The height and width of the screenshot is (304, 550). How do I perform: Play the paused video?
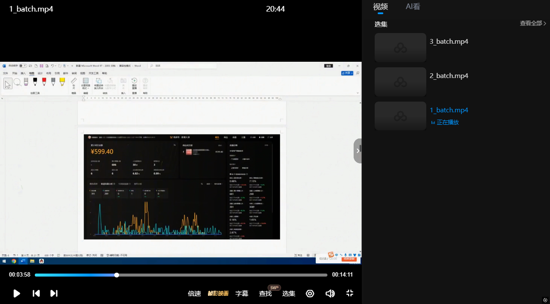click(17, 293)
